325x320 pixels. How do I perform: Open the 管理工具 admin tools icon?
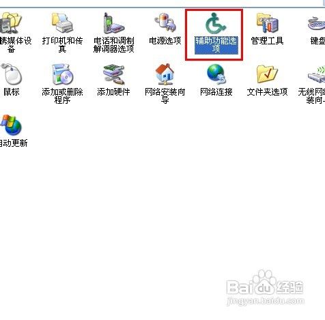267,23
